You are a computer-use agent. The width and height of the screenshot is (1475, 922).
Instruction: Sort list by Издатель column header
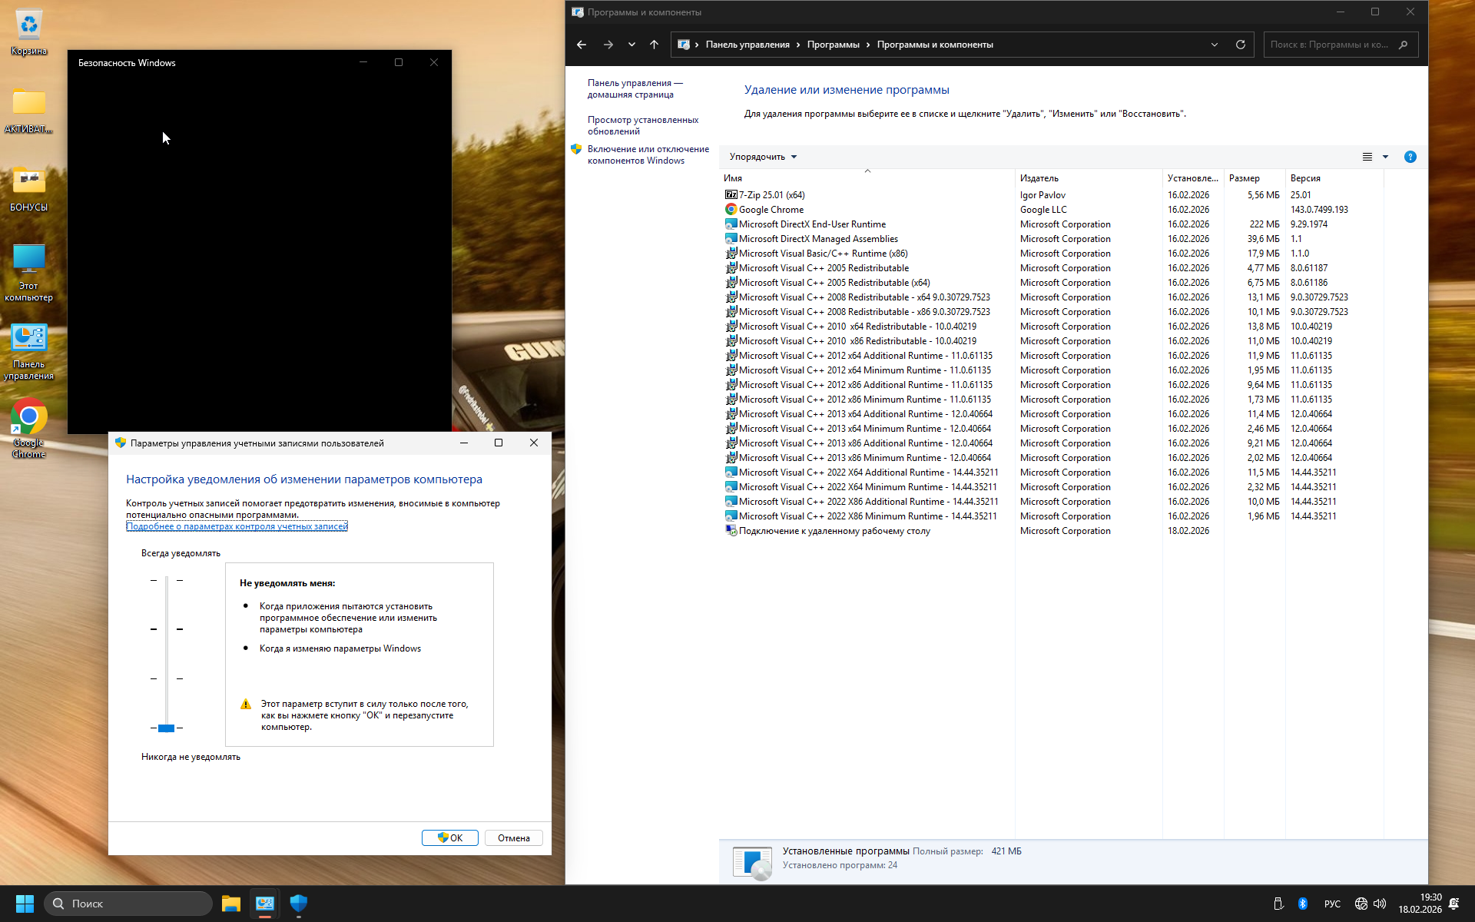click(1039, 178)
